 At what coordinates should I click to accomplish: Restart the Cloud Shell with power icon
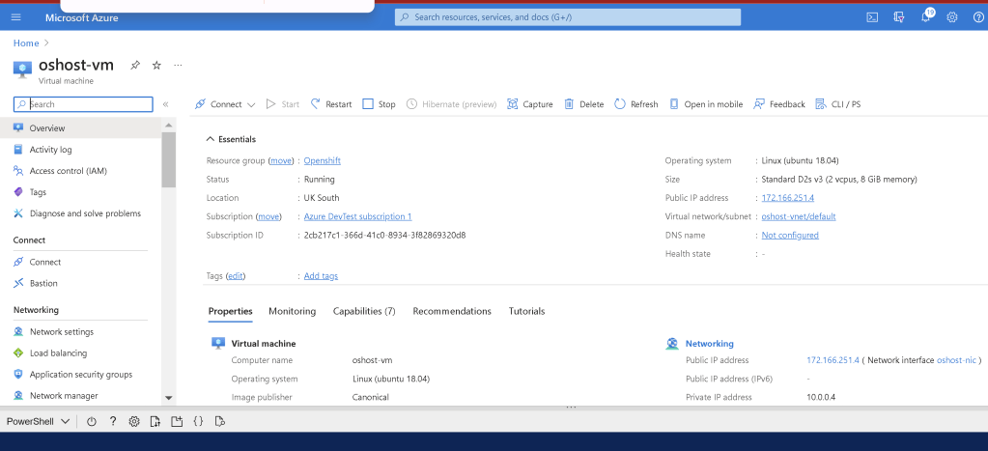92,422
